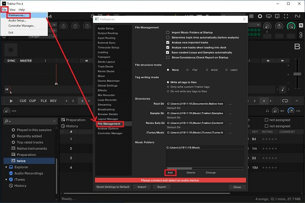
Task: Click the layout columns icon in header
Action: point(252,16)
